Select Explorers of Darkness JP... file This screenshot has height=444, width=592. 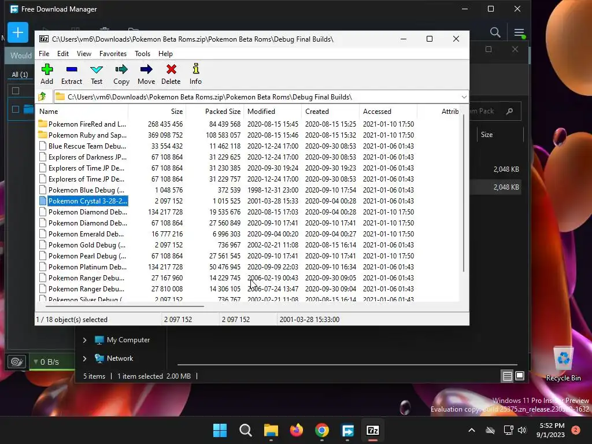(83, 157)
